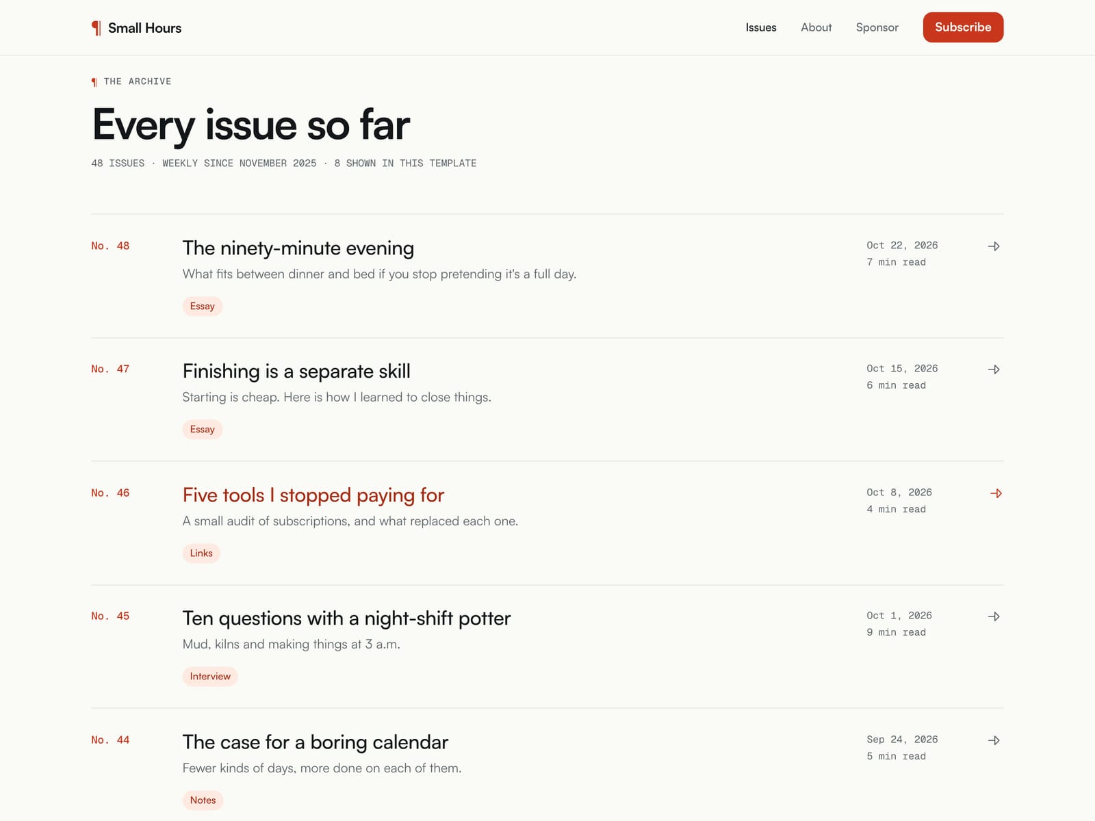Open 'The ninety-minute evening' title
The height and width of the screenshot is (821, 1095).
click(x=298, y=248)
